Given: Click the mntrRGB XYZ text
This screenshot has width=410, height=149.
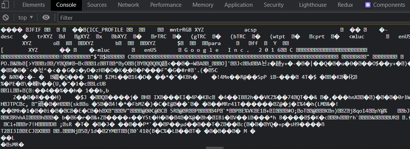Looking at the screenshot, I should click(187, 30).
